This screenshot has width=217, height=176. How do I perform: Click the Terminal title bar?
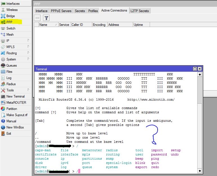click(113, 69)
